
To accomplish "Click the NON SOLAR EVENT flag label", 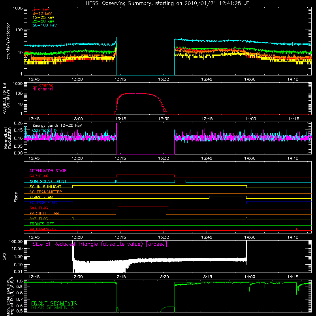I will coord(48,181).
